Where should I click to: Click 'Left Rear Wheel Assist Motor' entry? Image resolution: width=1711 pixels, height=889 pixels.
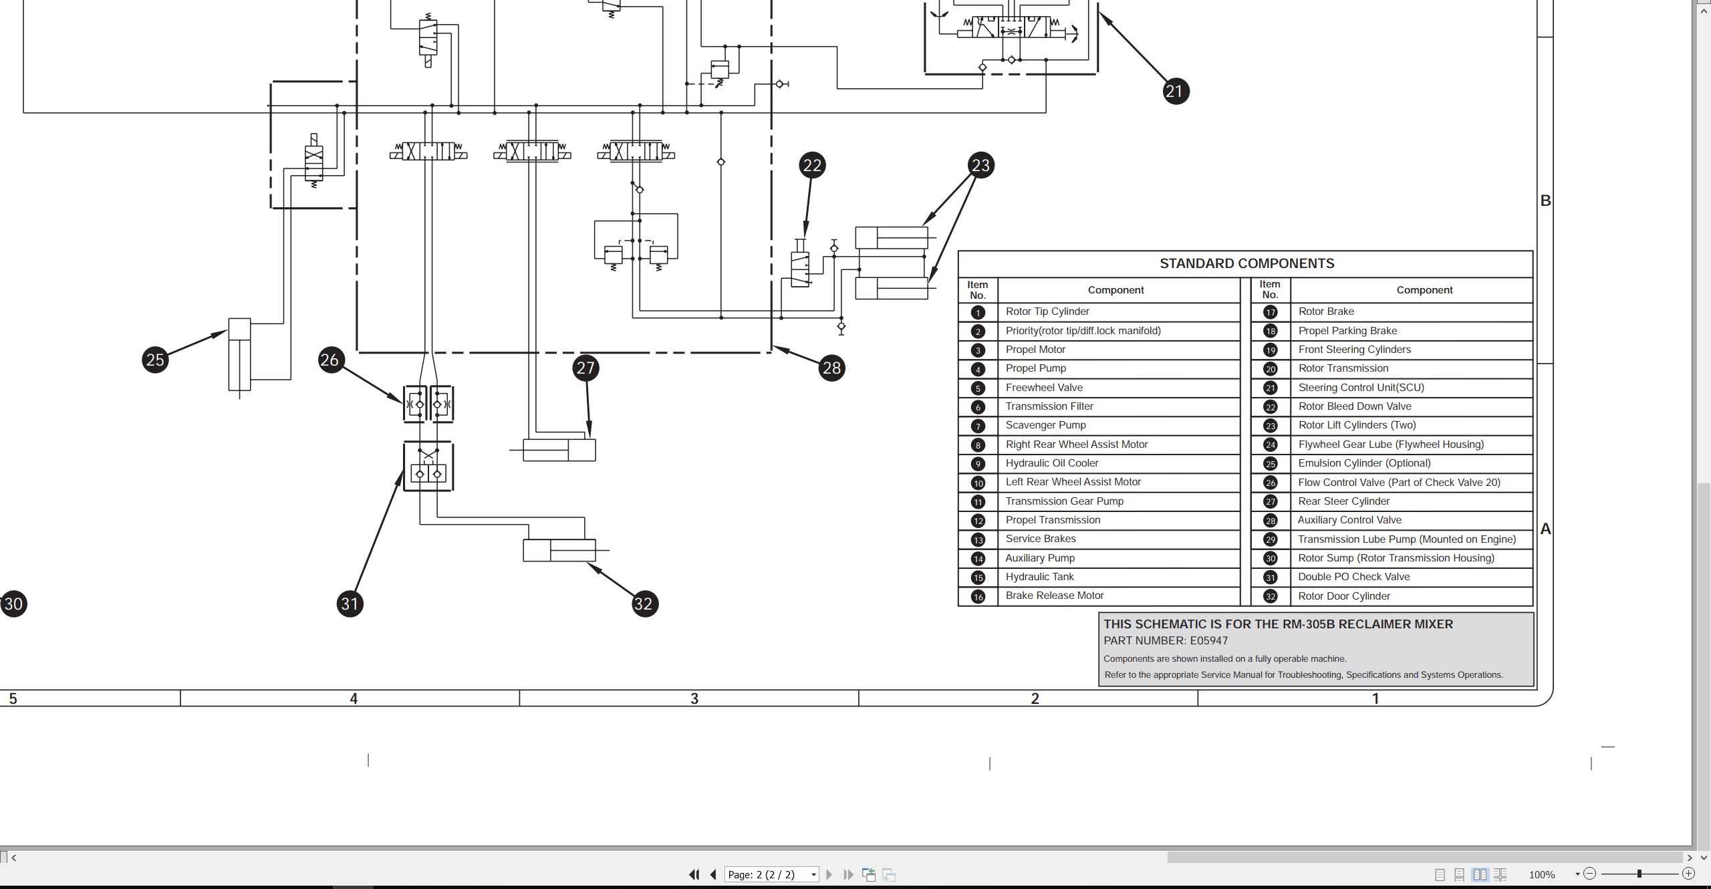pyautogui.click(x=1073, y=482)
